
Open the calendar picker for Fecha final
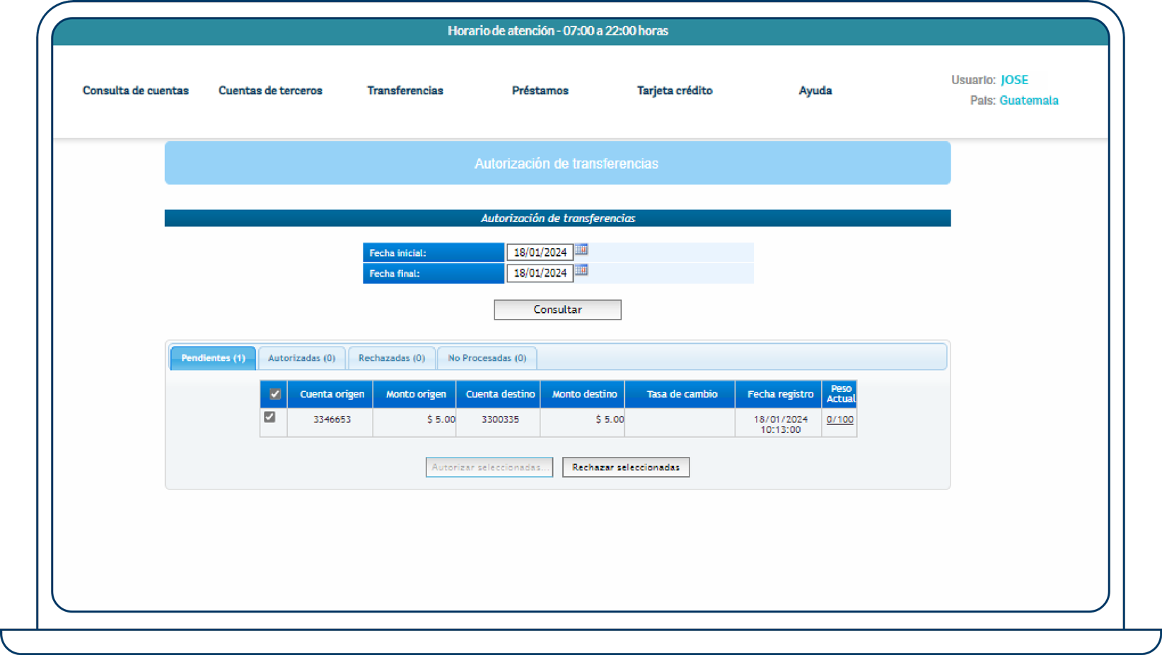coord(581,272)
